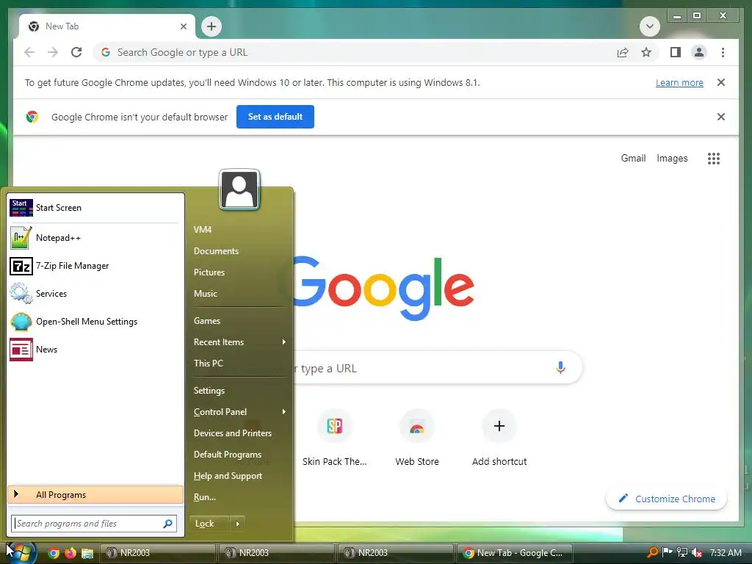Launch Chrome from taskbar quick launch
This screenshot has width=752, height=564.
tap(53, 553)
